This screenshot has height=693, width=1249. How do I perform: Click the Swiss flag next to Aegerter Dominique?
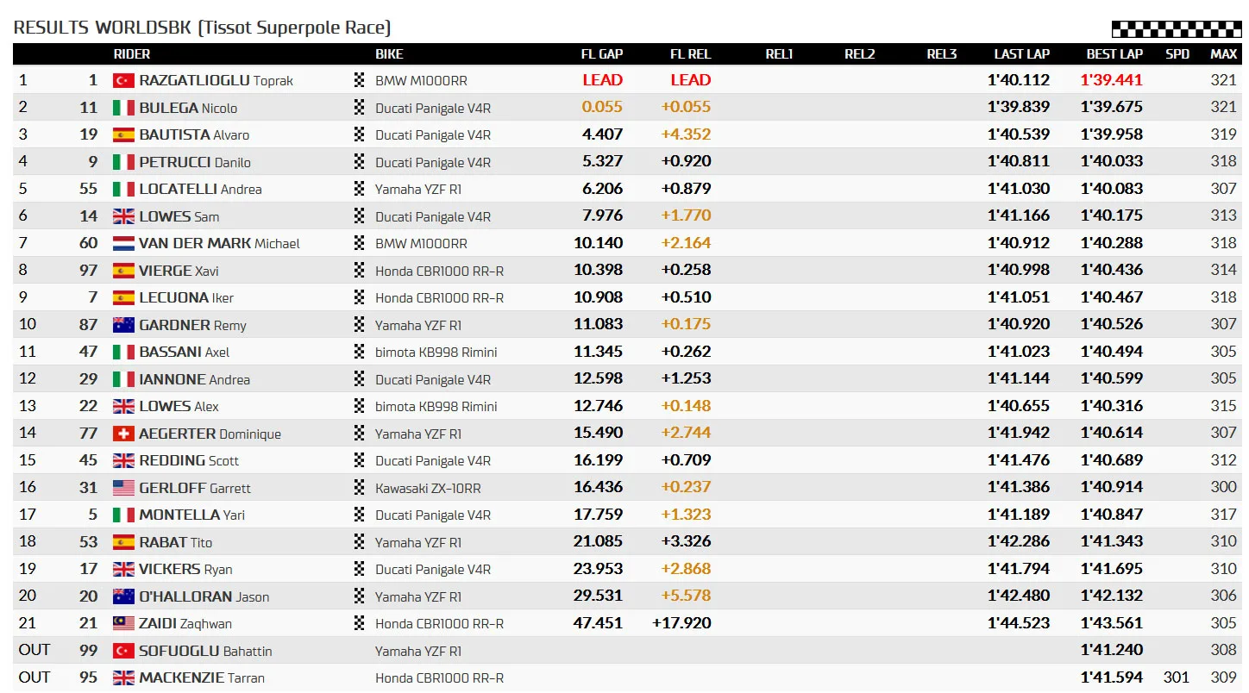pyautogui.click(x=123, y=434)
